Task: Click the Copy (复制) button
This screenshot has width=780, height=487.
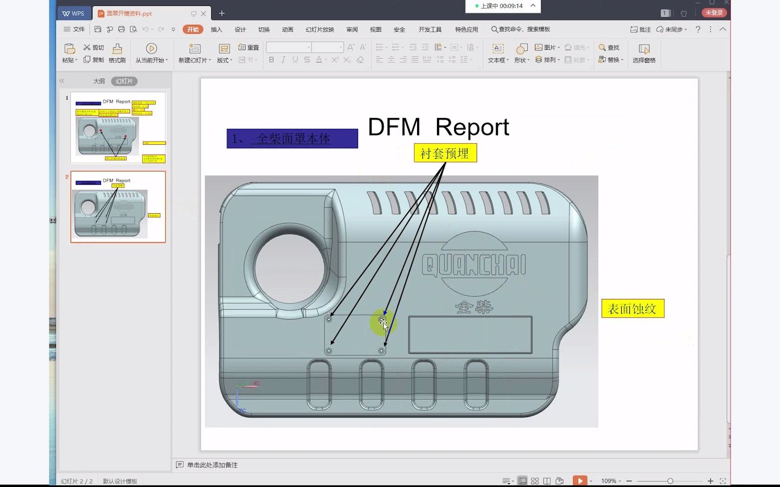Action: 93,60
